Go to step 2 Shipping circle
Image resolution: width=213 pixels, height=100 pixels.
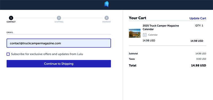[x=59, y=18]
